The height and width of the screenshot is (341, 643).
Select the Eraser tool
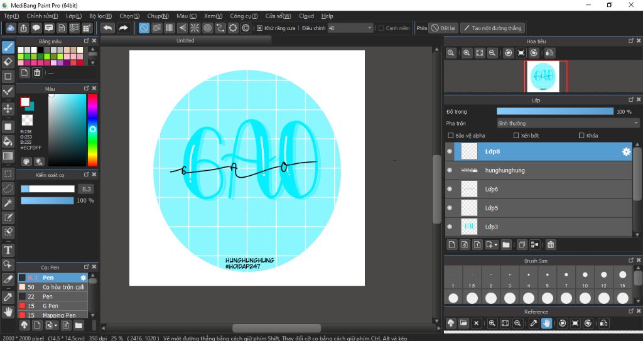pos(8,62)
